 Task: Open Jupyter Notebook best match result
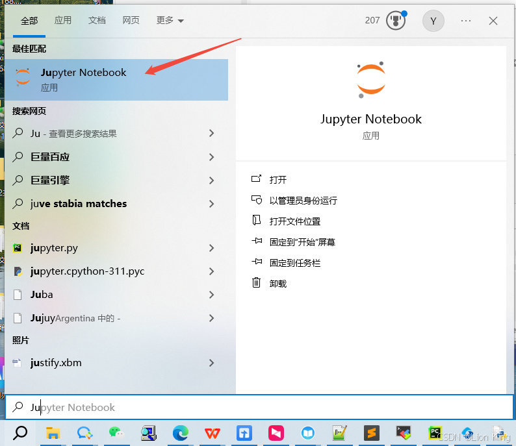coord(116,80)
